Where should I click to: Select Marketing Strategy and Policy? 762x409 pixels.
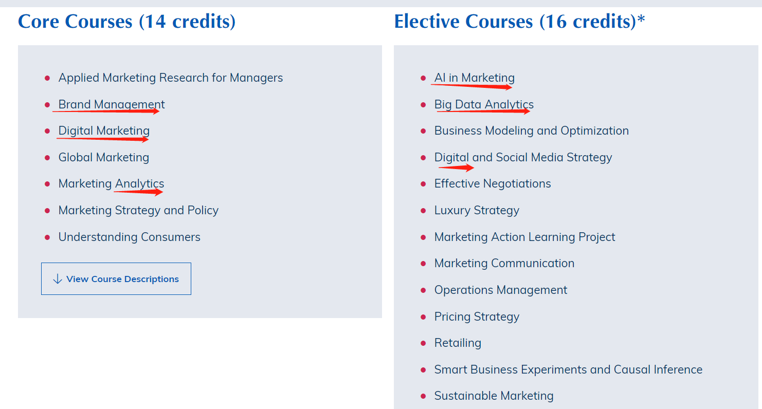pyautogui.click(x=138, y=211)
